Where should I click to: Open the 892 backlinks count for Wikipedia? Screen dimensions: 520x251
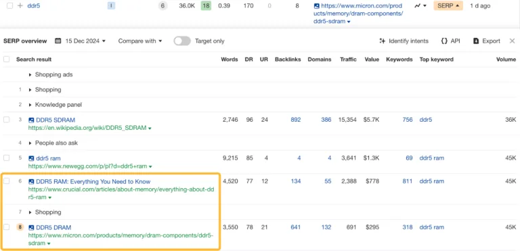296,120
